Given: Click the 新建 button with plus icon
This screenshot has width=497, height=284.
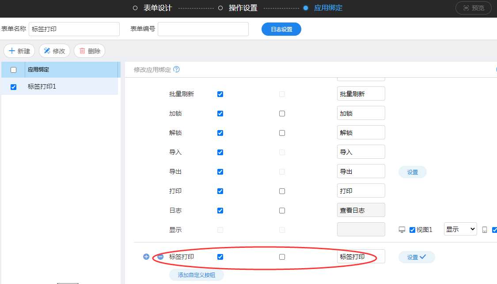Looking at the screenshot, I should pos(19,51).
